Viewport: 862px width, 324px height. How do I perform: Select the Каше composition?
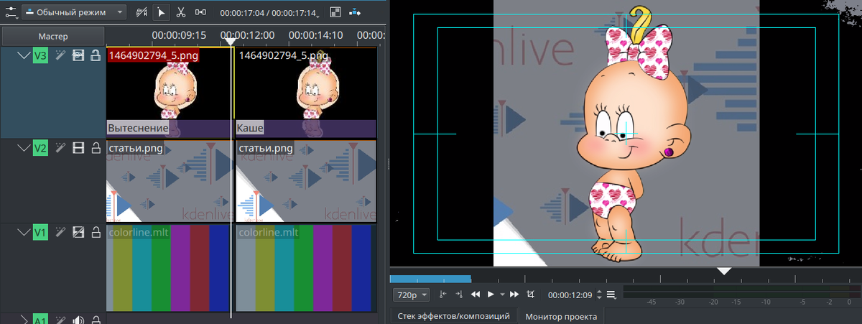click(306, 128)
